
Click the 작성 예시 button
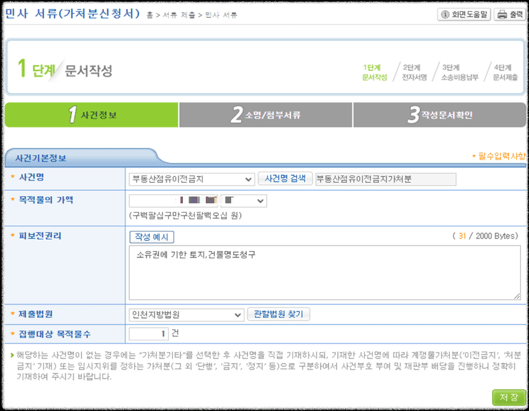(151, 236)
